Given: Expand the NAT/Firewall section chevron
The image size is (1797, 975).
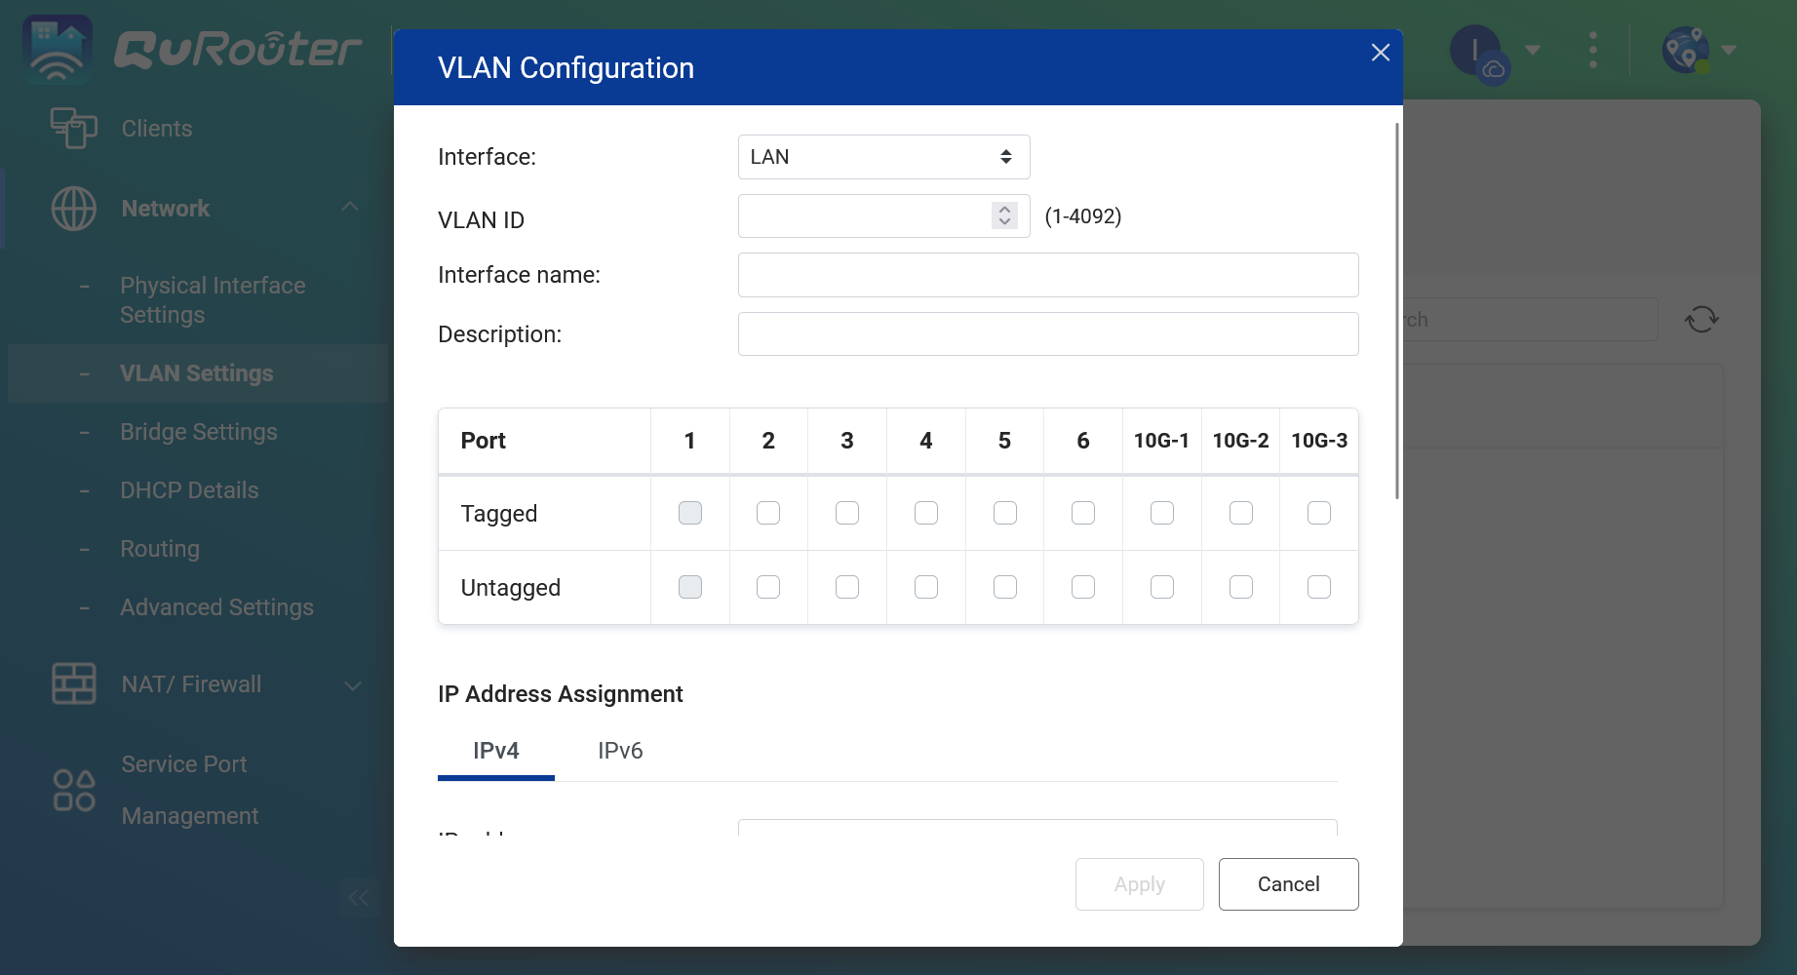Looking at the screenshot, I should click(x=352, y=685).
